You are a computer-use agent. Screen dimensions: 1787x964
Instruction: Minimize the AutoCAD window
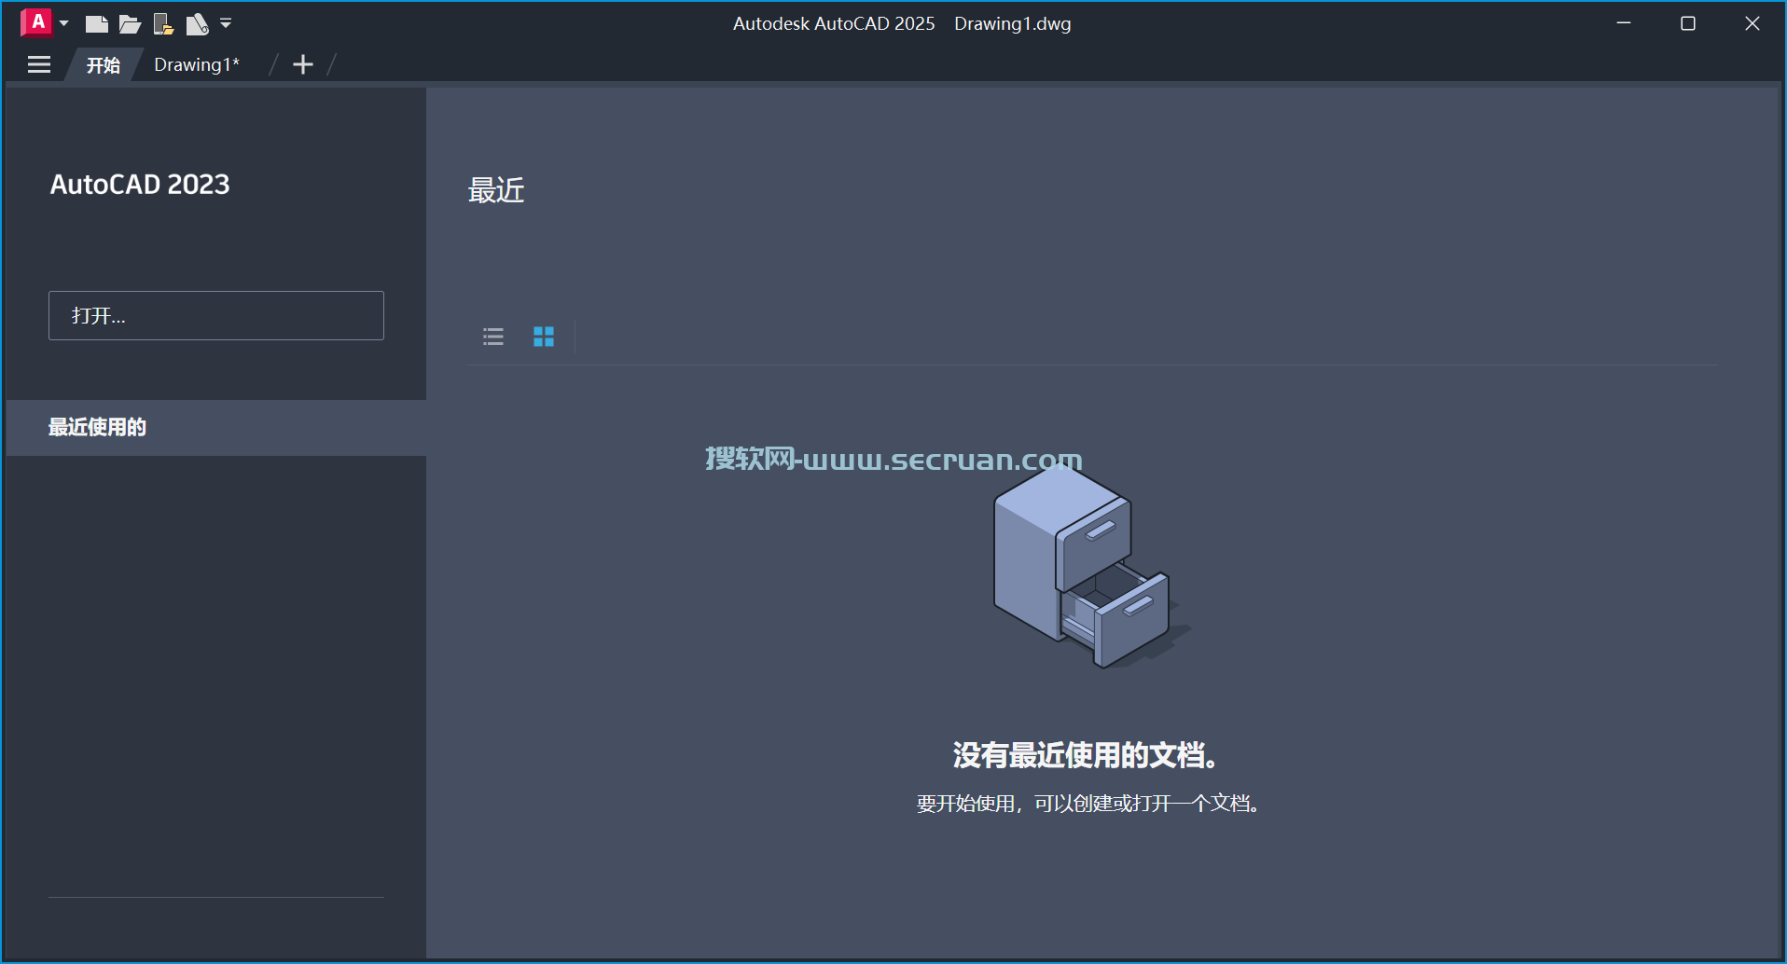click(1624, 23)
